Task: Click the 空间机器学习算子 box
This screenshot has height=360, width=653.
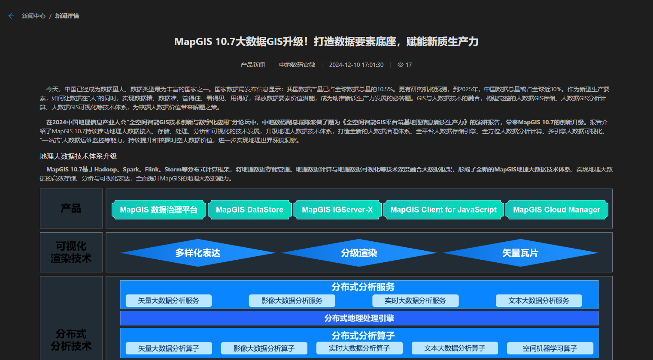Action: 550,348
